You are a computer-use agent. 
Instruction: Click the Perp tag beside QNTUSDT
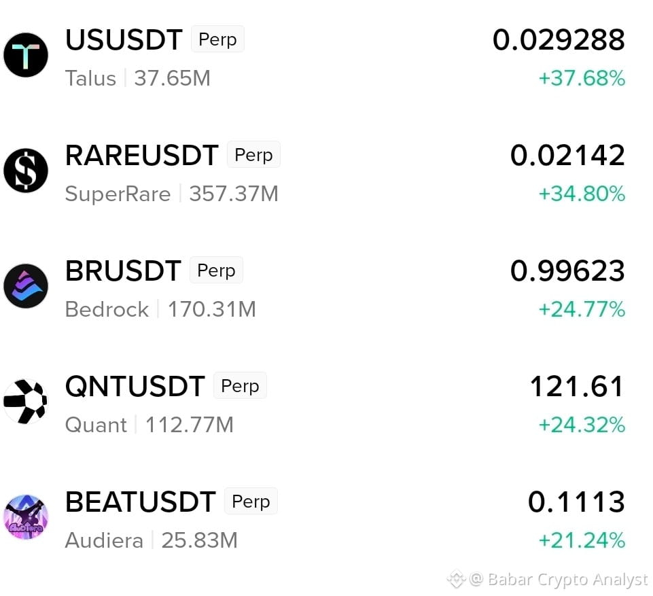coord(241,386)
